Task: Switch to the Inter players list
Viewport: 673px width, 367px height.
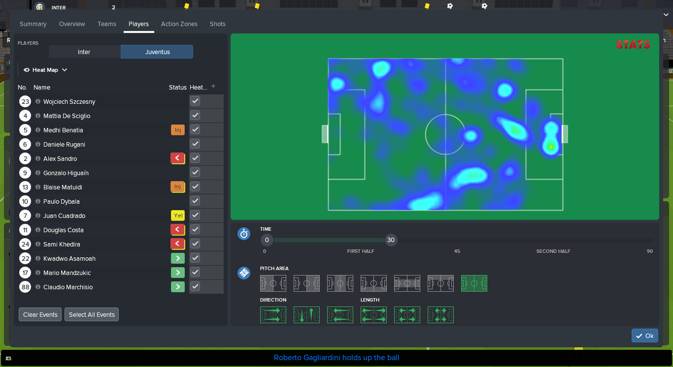Action: [x=84, y=51]
